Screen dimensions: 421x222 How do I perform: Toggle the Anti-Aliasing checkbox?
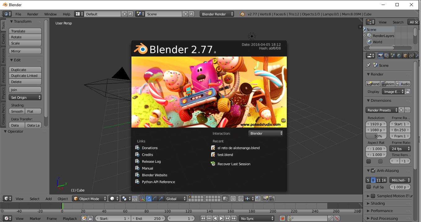coord(373,170)
